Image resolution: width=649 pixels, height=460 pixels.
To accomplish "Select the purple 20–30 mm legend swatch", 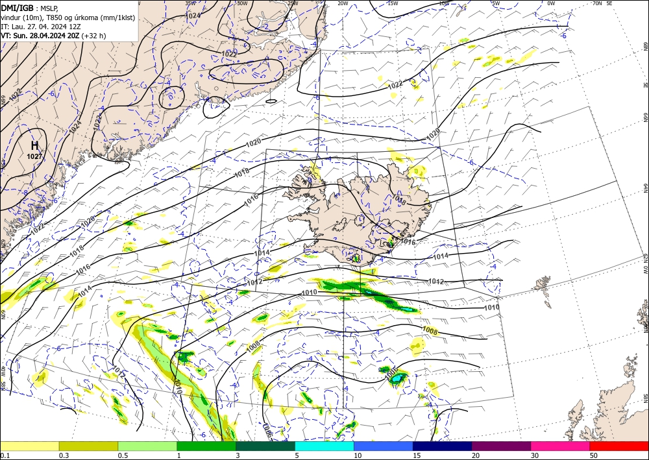I will pyautogui.click(x=501, y=446).
